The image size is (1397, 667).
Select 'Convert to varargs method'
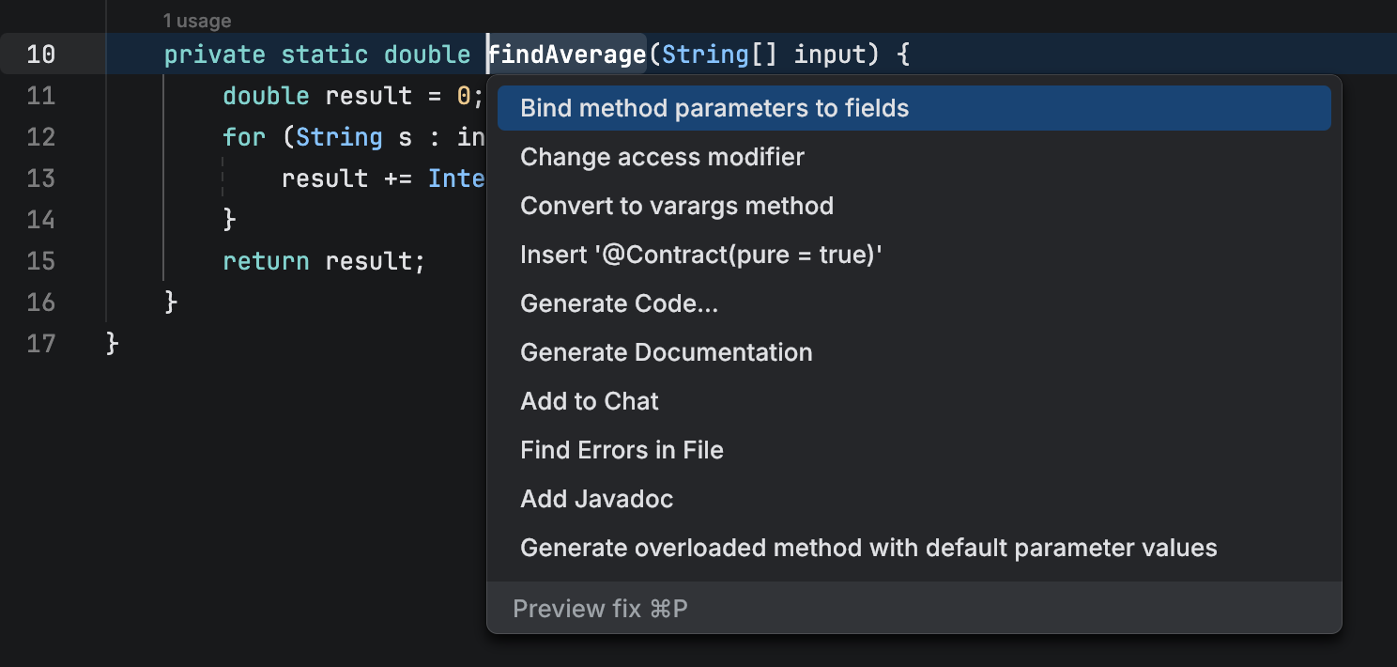676,206
